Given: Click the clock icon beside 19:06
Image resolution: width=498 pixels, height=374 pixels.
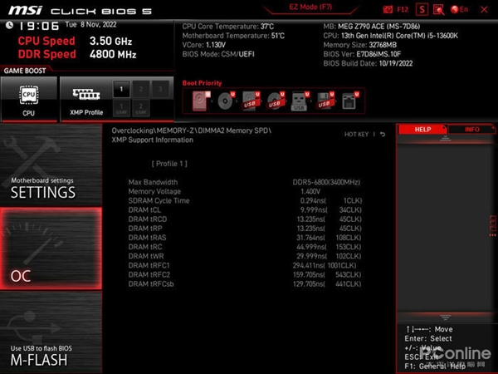Looking at the screenshot, I should [9, 25].
